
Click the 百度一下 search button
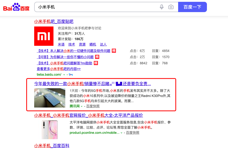[192, 7]
